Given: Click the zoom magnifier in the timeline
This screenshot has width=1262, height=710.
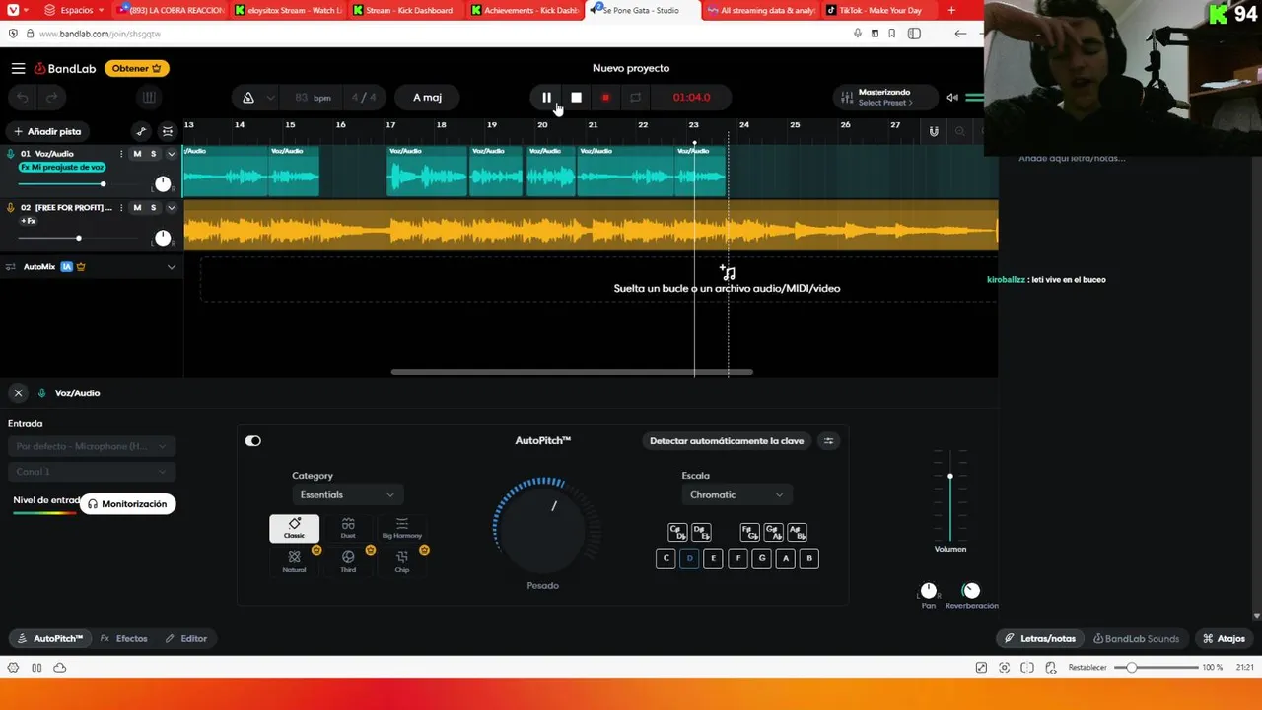Looking at the screenshot, I should click(x=960, y=131).
